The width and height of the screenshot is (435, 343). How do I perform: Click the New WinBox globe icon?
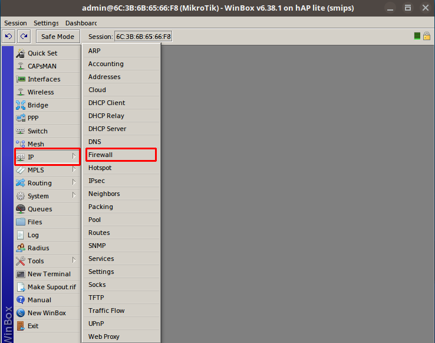[x=21, y=313]
